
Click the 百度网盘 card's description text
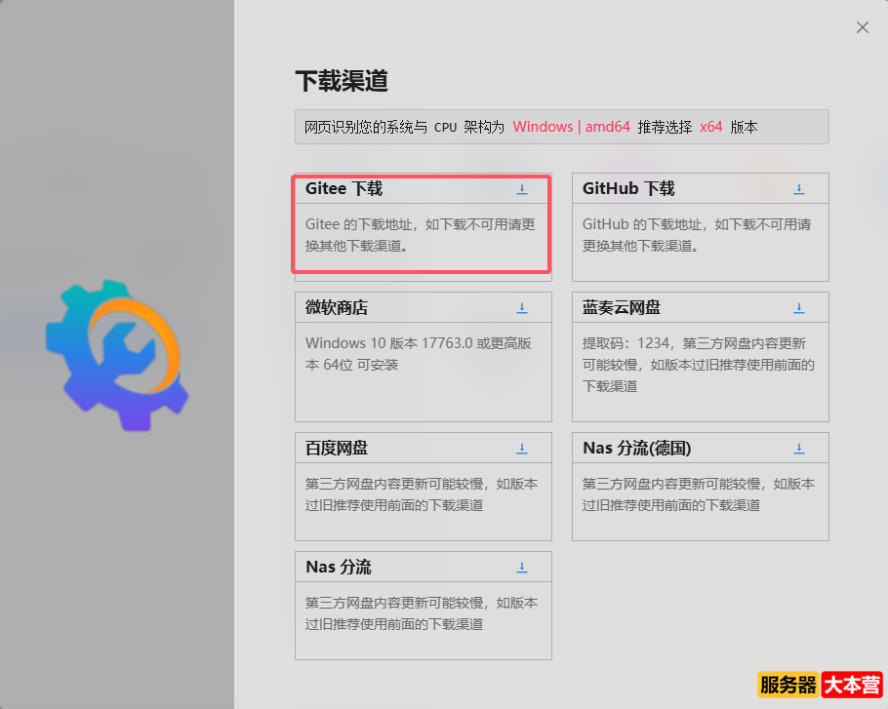point(422,494)
